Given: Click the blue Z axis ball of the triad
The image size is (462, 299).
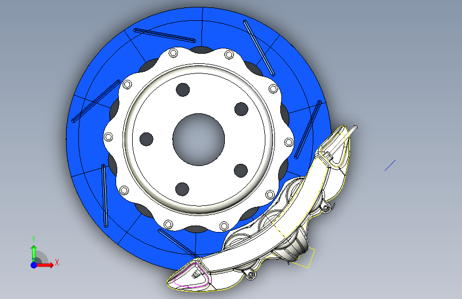Looking at the screenshot, I should (34, 265).
